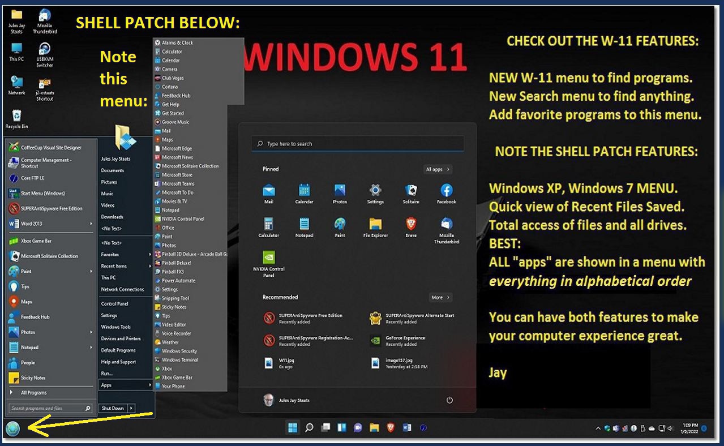Click the More button under Recommended

[x=440, y=297]
